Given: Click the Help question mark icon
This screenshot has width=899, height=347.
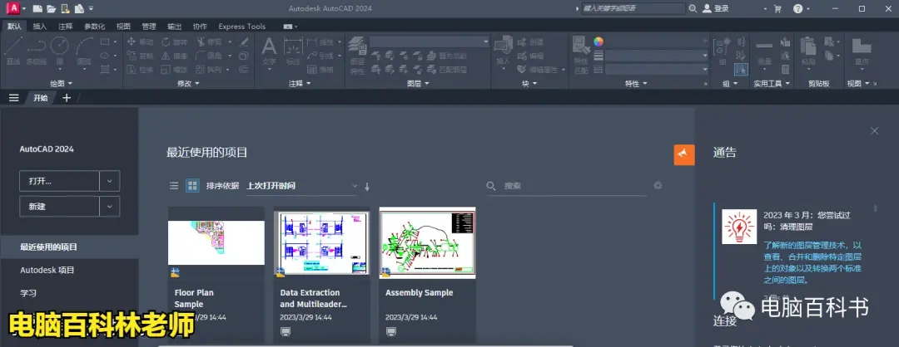Looking at the screenshot, I should pos(797,8).
